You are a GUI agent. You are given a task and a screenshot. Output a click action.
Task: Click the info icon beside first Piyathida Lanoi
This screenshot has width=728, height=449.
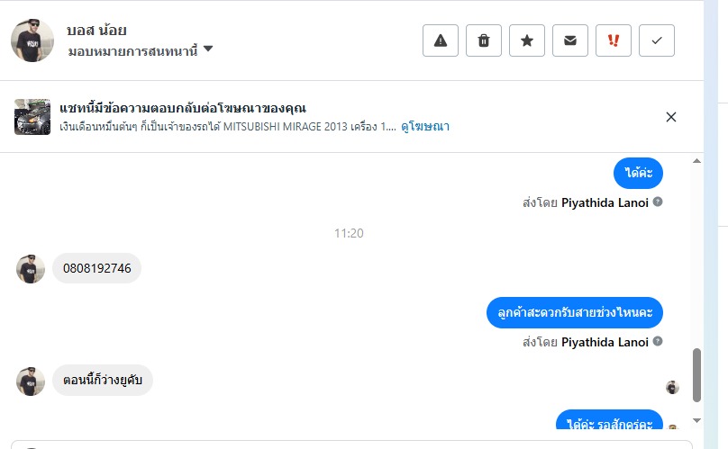658,202
